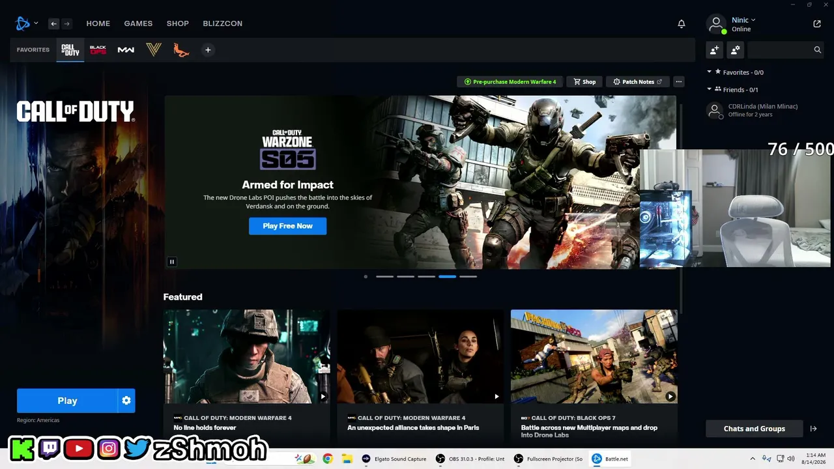Screen dimensions: 834x469
Task: Open the taskbar volume speaker icon
Action: pos(791,459)
